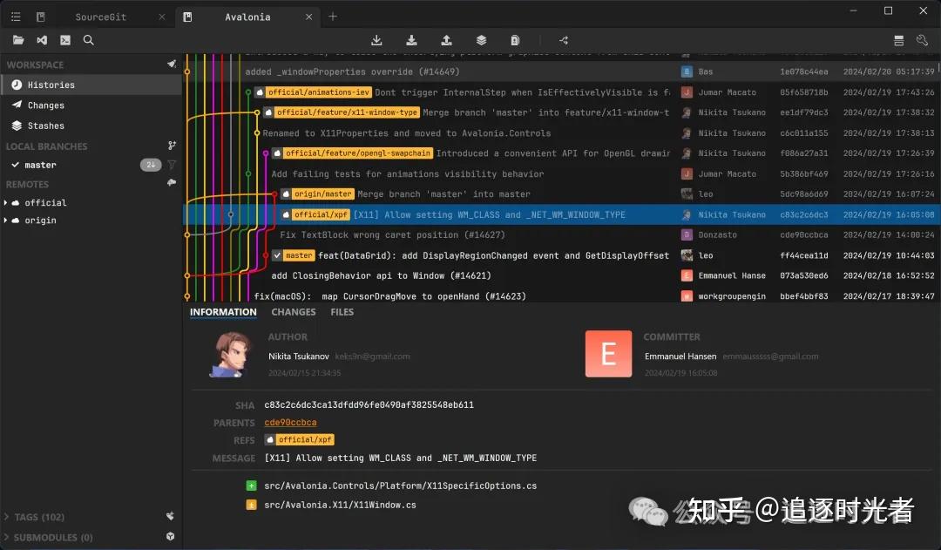Screen dimensions: 941x550
Task: Add submodule via Submodules header icon
Action: click(171, 536)
